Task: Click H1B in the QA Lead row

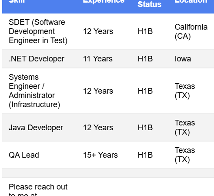Action: click(x=145, y=155)
